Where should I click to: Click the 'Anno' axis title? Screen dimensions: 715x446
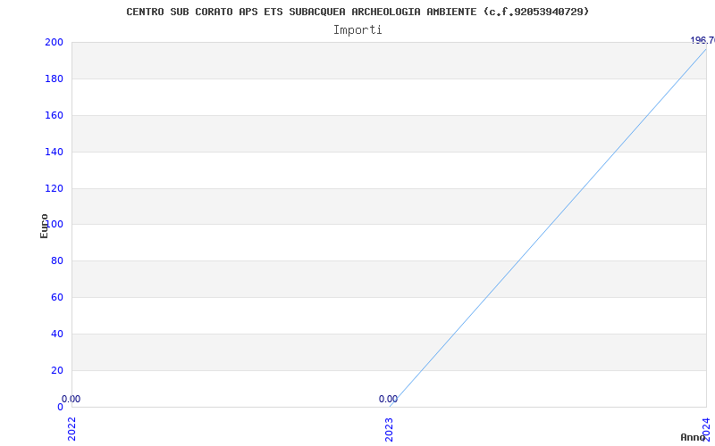[x=693, y=437]
